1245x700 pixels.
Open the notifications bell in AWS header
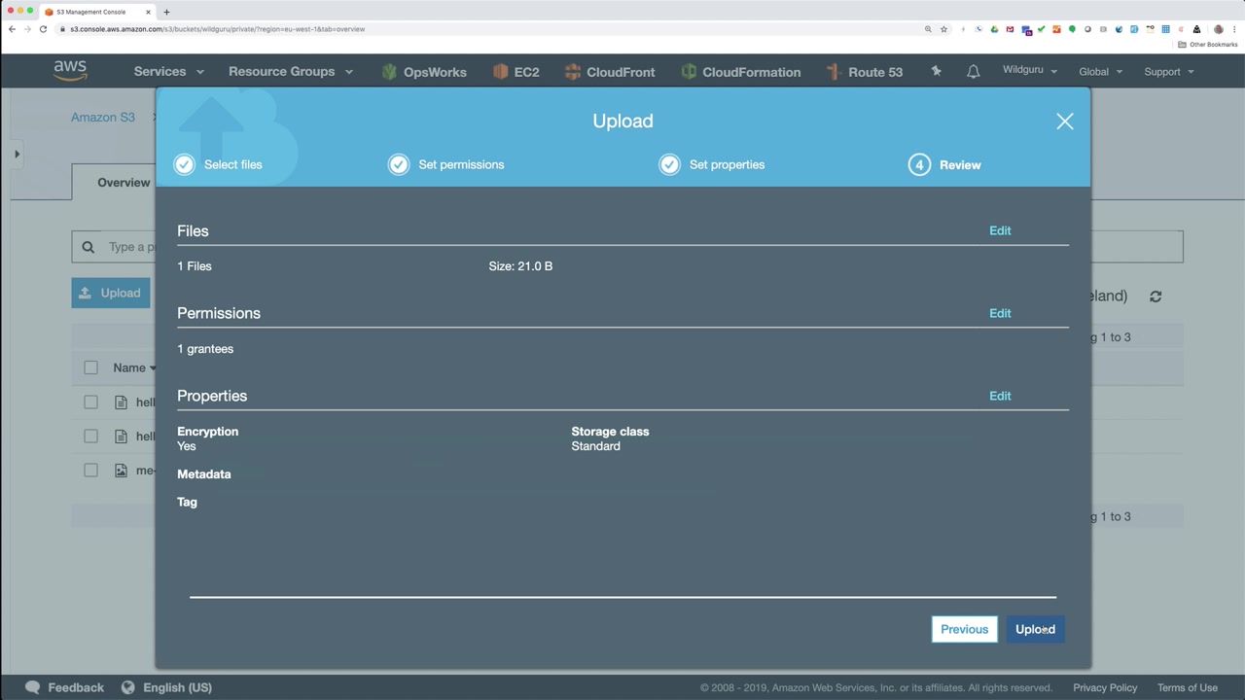[x=973, y=72]
